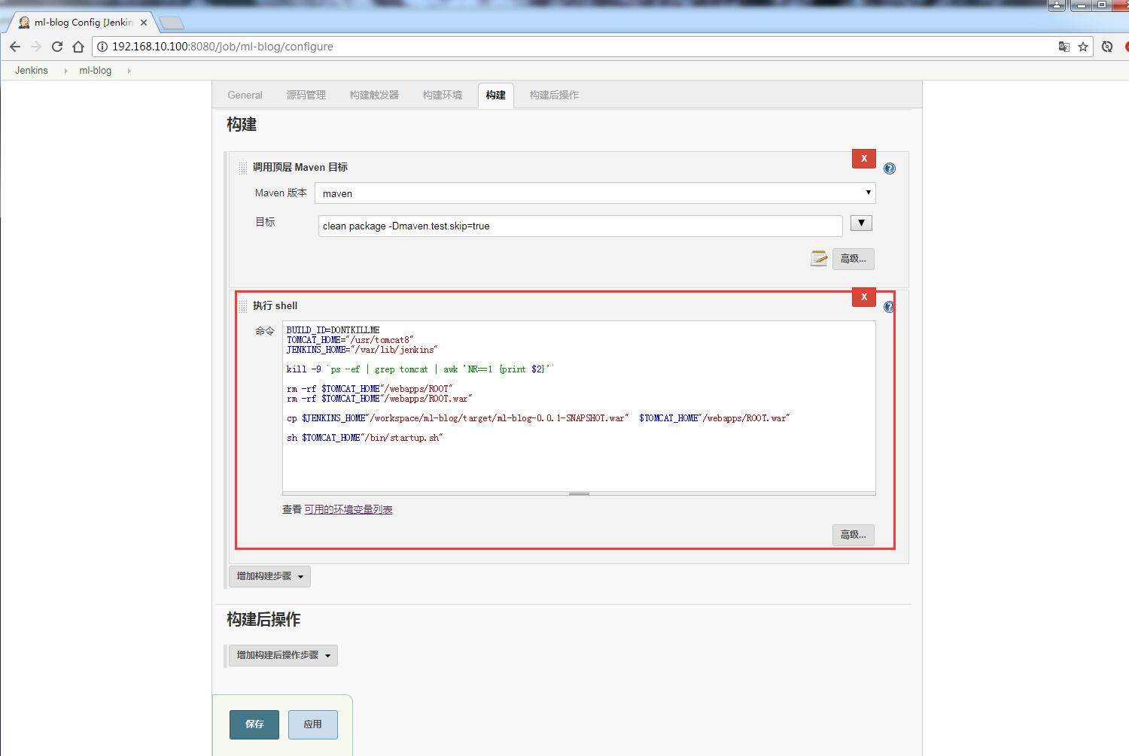The height and width of the screenshot is (756, 1129).
Task: Click the site information icon in address bar
Action: [x=102, y=47]
